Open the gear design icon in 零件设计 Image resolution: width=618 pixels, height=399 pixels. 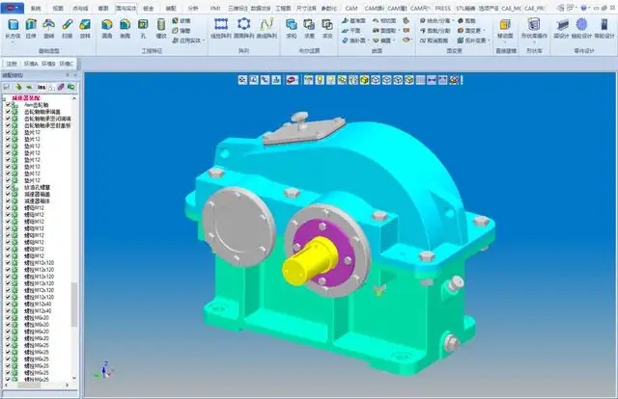(581, 28)
